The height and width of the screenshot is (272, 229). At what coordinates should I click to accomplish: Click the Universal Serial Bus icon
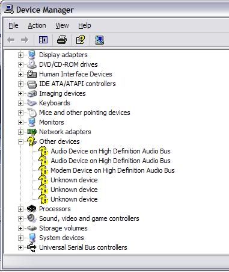coord(32,247)
